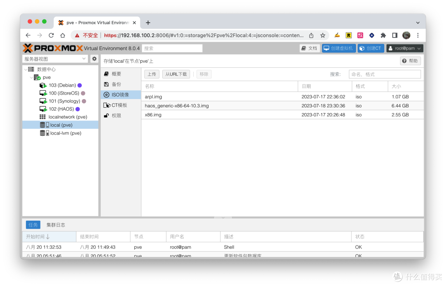Image resolution: width=446 pixels, height=286 pixels.
Task: Select the arpl.img file row
Action: point(282,97)
